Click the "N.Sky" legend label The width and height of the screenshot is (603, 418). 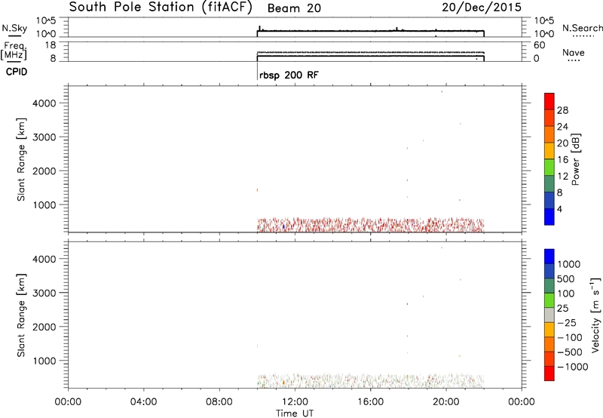coord(14,28)
